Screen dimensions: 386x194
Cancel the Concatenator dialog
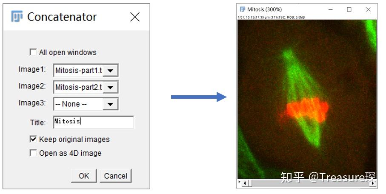[x=116, y=176]
